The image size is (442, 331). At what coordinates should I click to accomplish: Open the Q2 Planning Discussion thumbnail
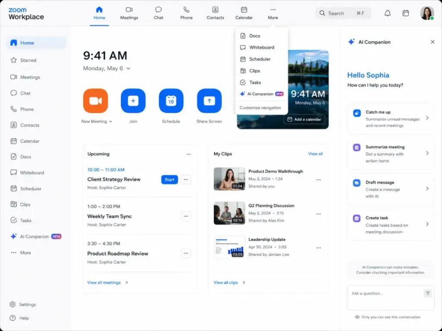tap(229, 213)
